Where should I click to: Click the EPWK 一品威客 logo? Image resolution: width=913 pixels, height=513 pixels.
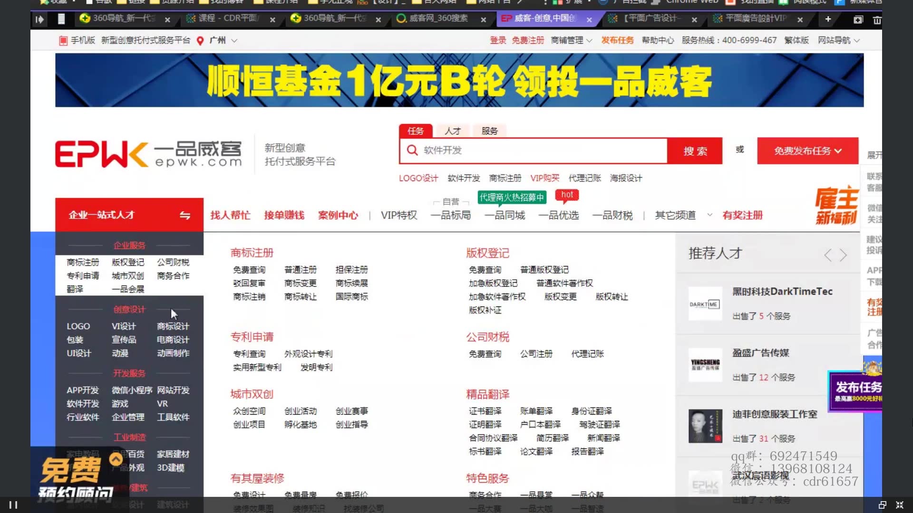[148, 154]
